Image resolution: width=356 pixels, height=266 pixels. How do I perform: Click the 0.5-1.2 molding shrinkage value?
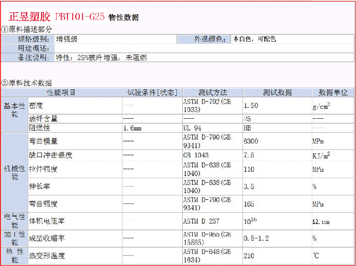[x=256, y=238]
